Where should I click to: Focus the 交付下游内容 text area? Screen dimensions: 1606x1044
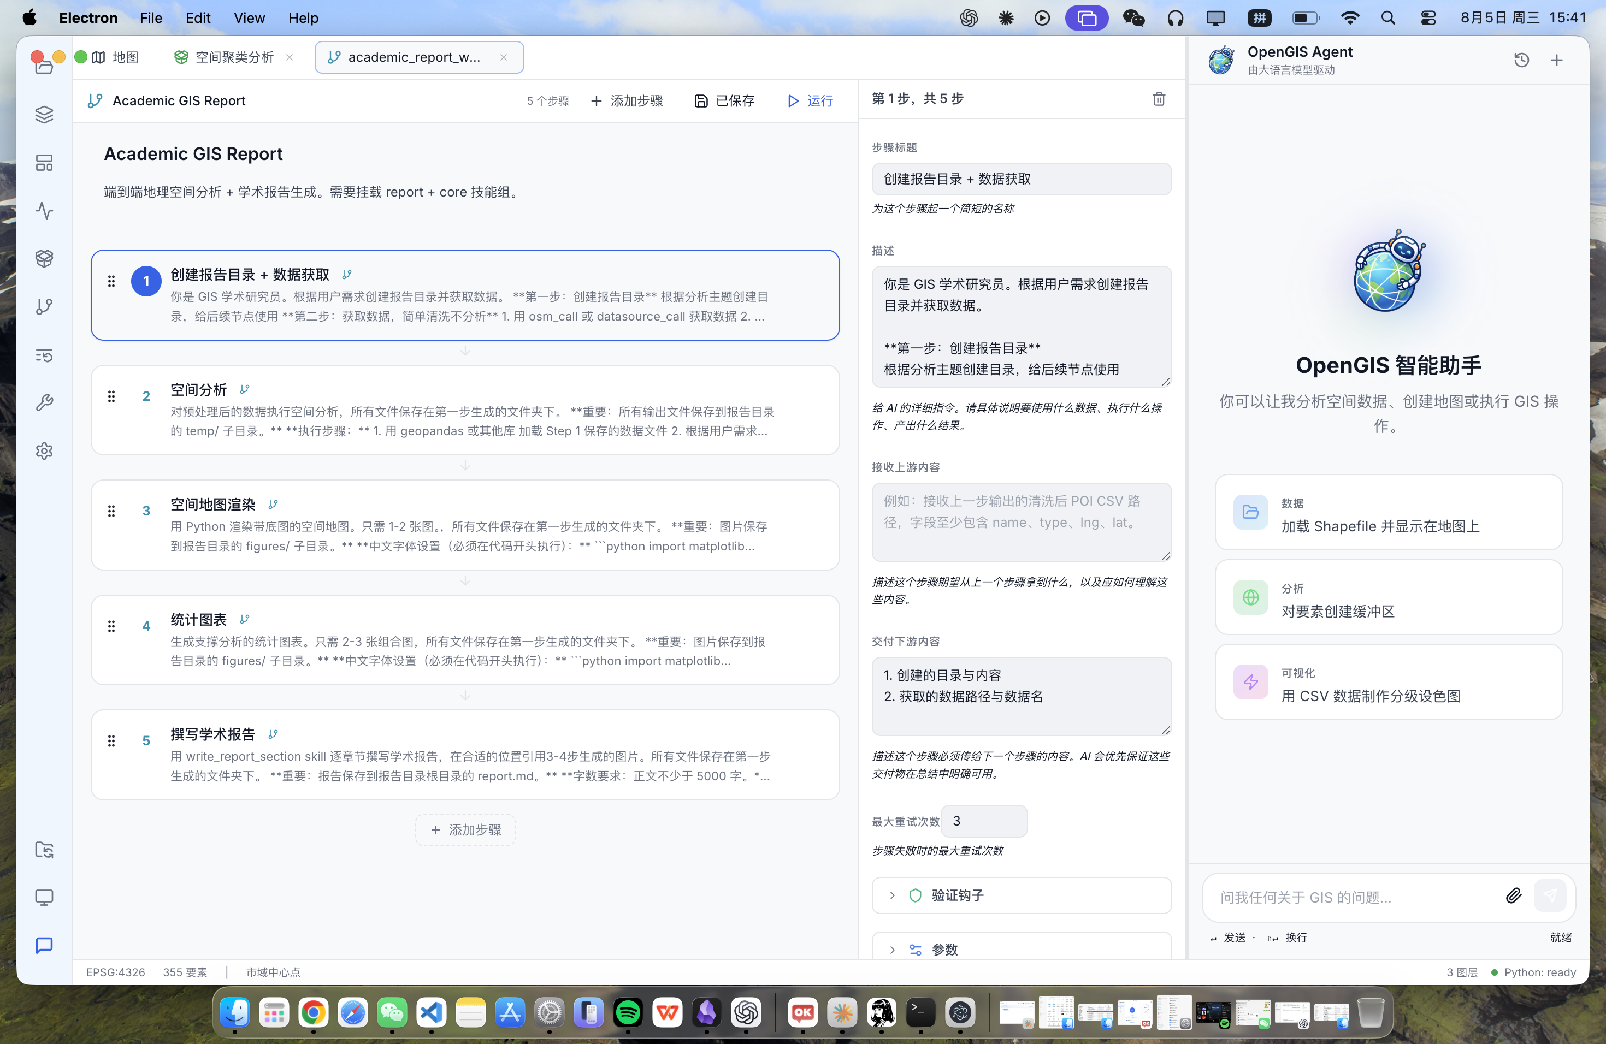pos(1022,696)
